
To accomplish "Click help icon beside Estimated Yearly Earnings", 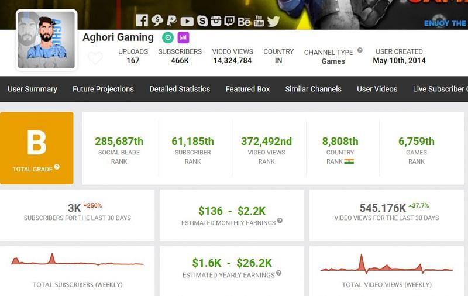I will 278,273.
